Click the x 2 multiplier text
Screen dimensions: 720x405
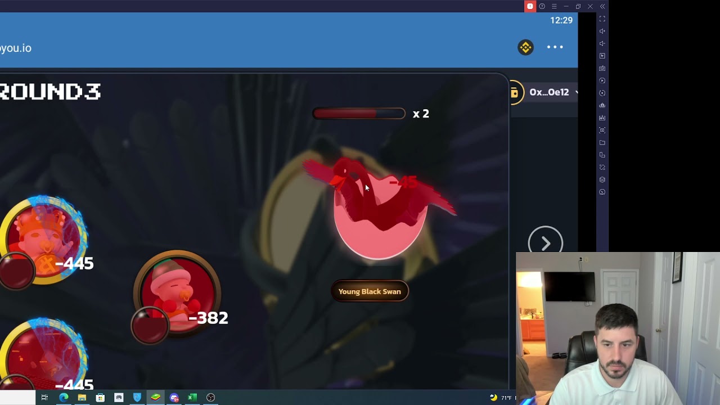(421, 114)
